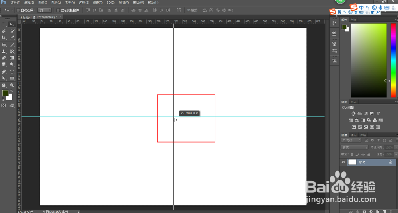Open the 3D panel icon in the collapsed dock
Screen dimensions: 398x213
click(334, 33)
